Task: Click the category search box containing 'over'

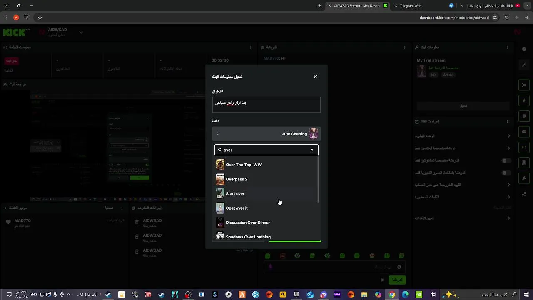Action: [x=266, y=150]
